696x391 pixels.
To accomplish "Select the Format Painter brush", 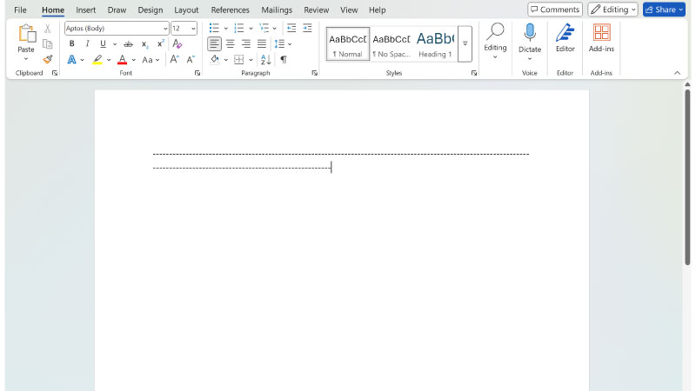I will (x=48, y=59).
